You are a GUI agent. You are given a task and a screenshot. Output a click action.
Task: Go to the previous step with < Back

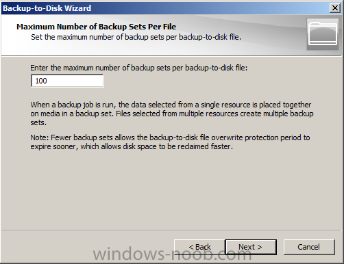tap(199, 247)
